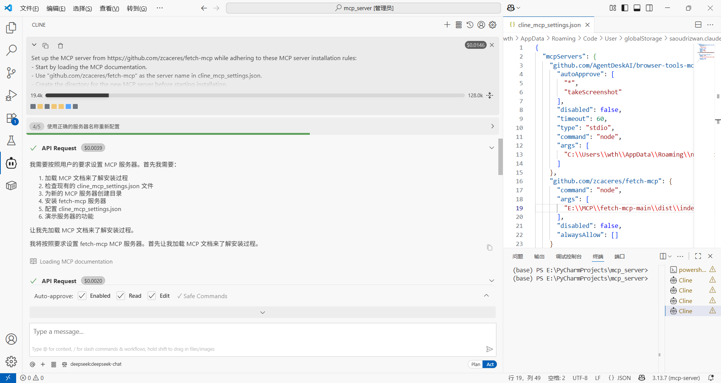Select Python 3.13.7 (mcp-server) interpreter
The image size is (721, 383).
click(676, 378)
